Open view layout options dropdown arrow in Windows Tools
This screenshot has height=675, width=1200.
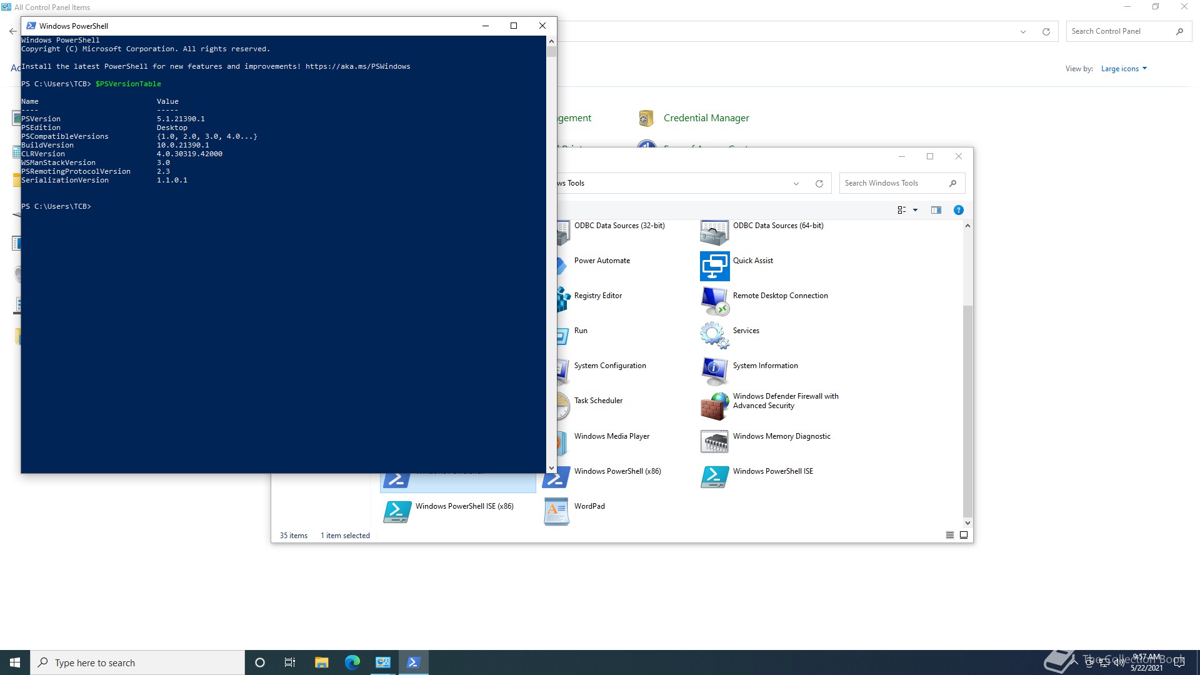[915, 210]
